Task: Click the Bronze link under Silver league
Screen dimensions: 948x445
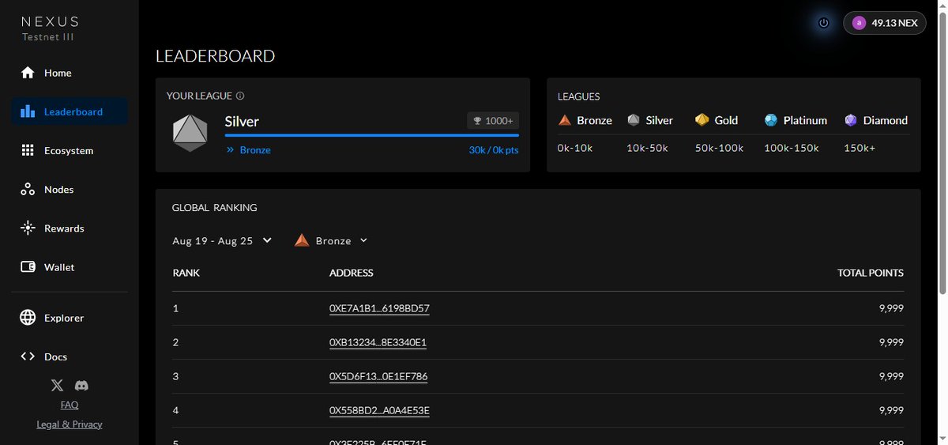Action: coord(255,149)
